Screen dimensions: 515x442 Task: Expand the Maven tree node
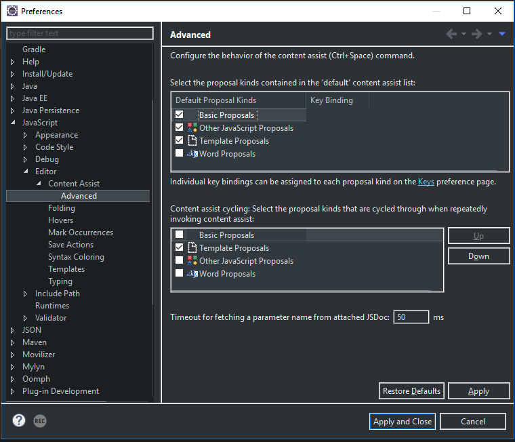pos(12,342)
